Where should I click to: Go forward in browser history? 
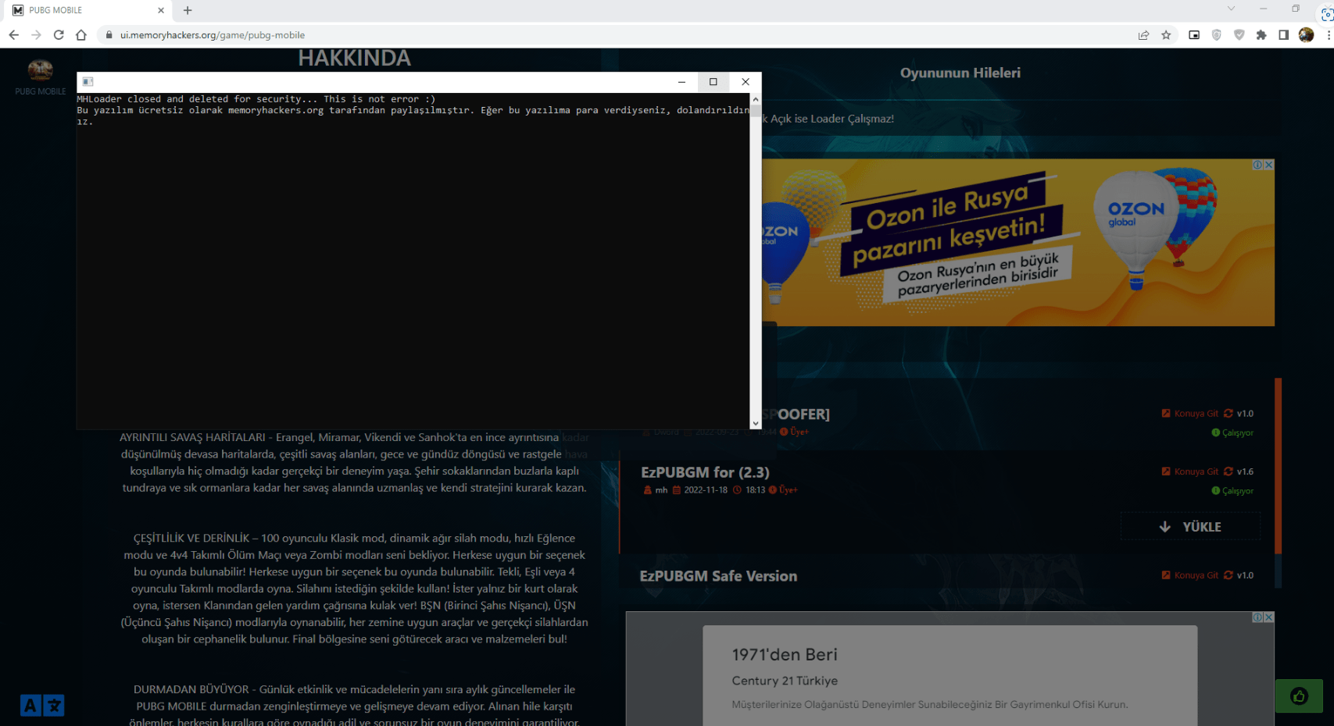click(x=36, y=35)
